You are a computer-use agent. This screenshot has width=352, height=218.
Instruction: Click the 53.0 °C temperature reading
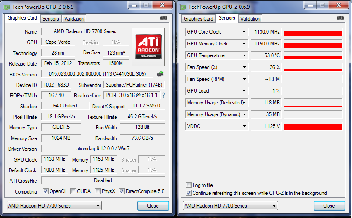click(x=266, y=55)
